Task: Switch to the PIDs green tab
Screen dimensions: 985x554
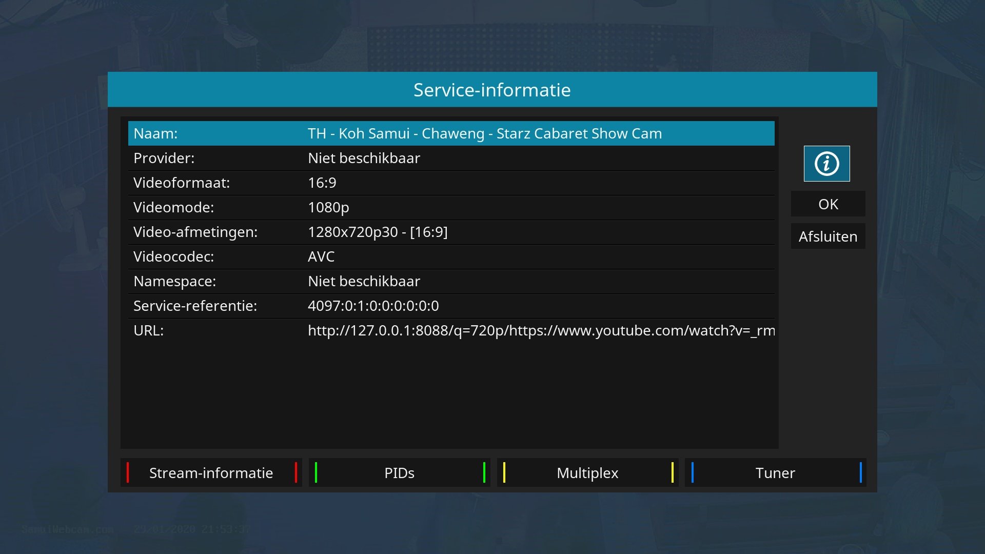Action: (x=399, y=472)
